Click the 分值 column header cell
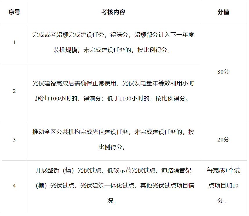Screen dimensions: 249x216 point(223,12)
